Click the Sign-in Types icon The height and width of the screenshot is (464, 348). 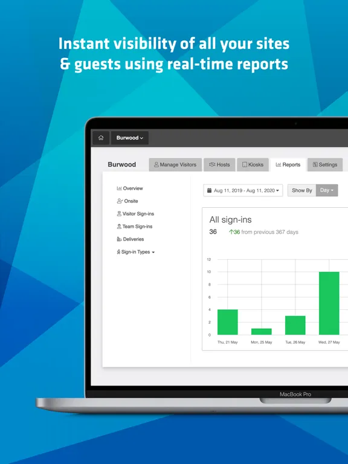tap(118, 252)
